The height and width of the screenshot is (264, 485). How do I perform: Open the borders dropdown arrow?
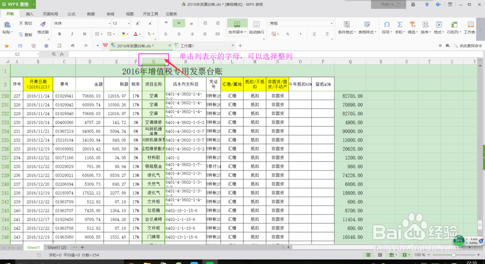(x=101, y=34)
